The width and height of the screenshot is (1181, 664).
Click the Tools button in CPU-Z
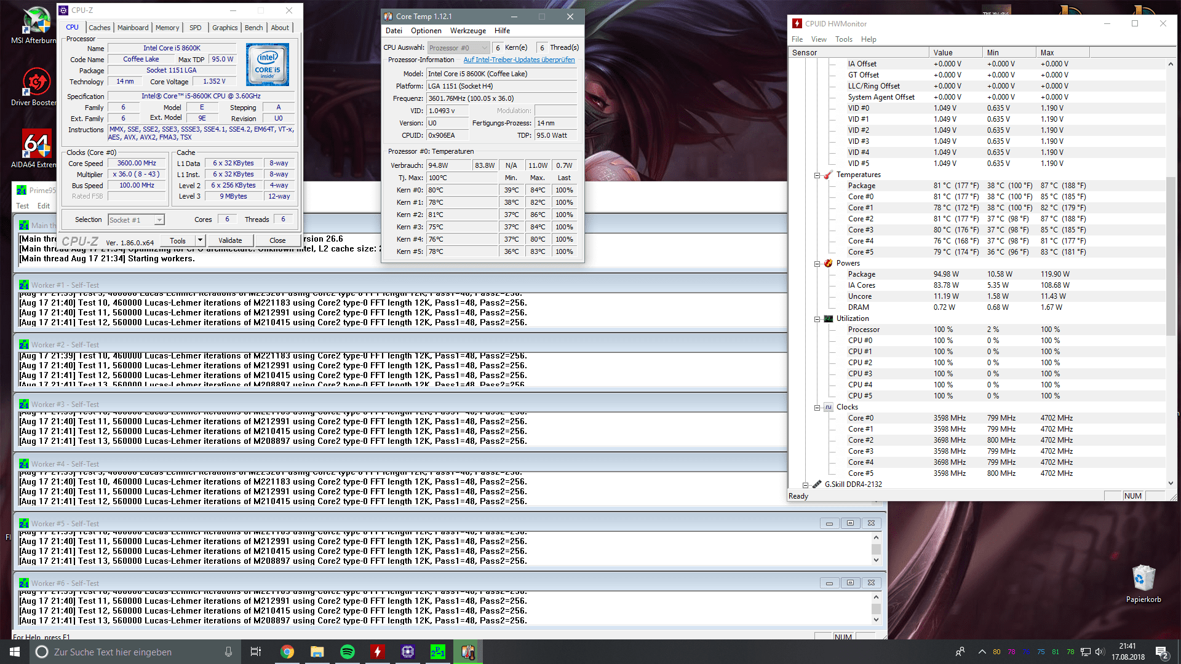coord(178,240)
